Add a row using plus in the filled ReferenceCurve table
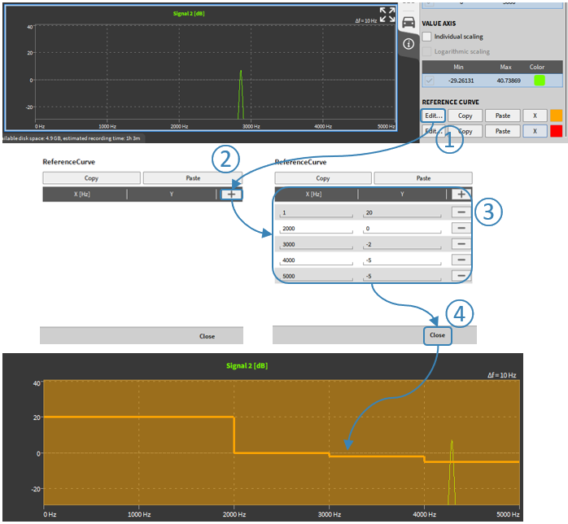Image resolution: width=568 pixels, height=524 pixels. point(461,194)
